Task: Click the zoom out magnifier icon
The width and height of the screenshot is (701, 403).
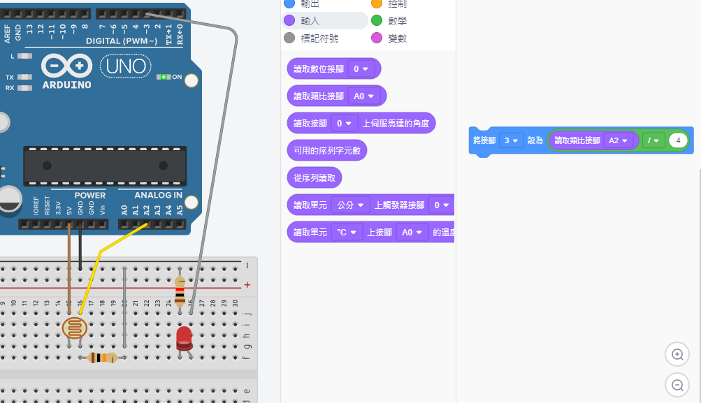Action: point(677,385)
